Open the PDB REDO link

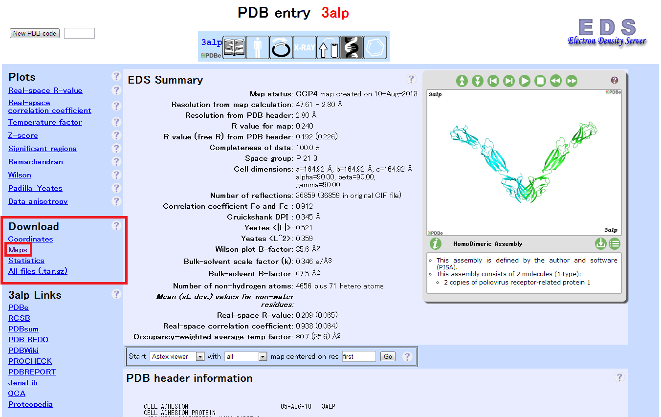[x=28, y=340]
